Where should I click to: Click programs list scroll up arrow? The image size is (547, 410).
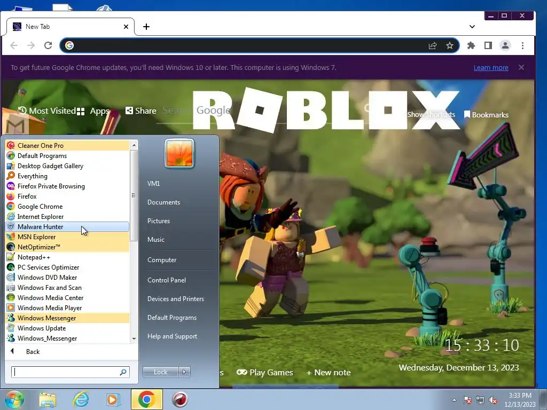pyautogui.click(x=134, y=145)
